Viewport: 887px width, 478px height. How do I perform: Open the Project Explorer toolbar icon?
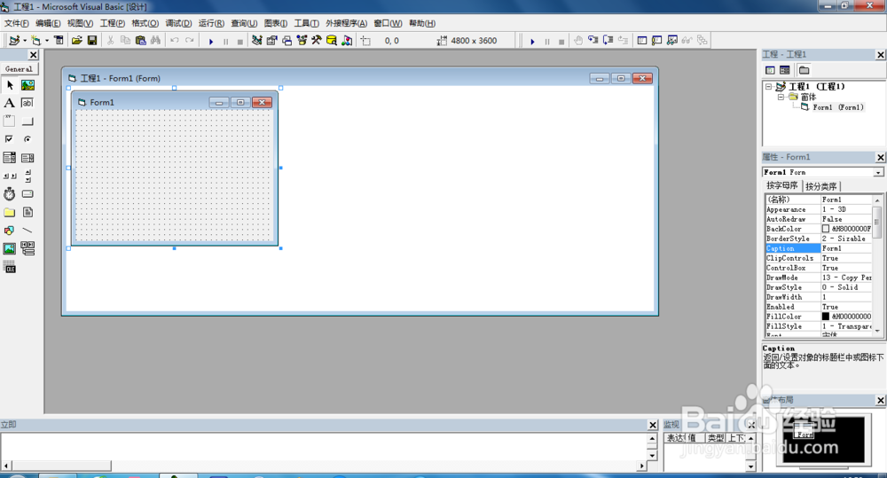(x=257, y=40)
